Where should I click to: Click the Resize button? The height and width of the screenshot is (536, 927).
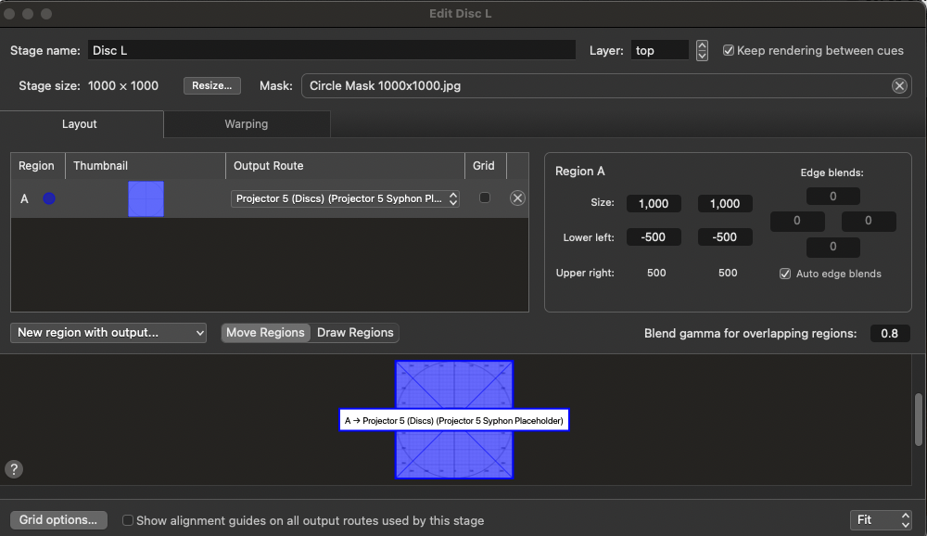(x=212, y=85)
